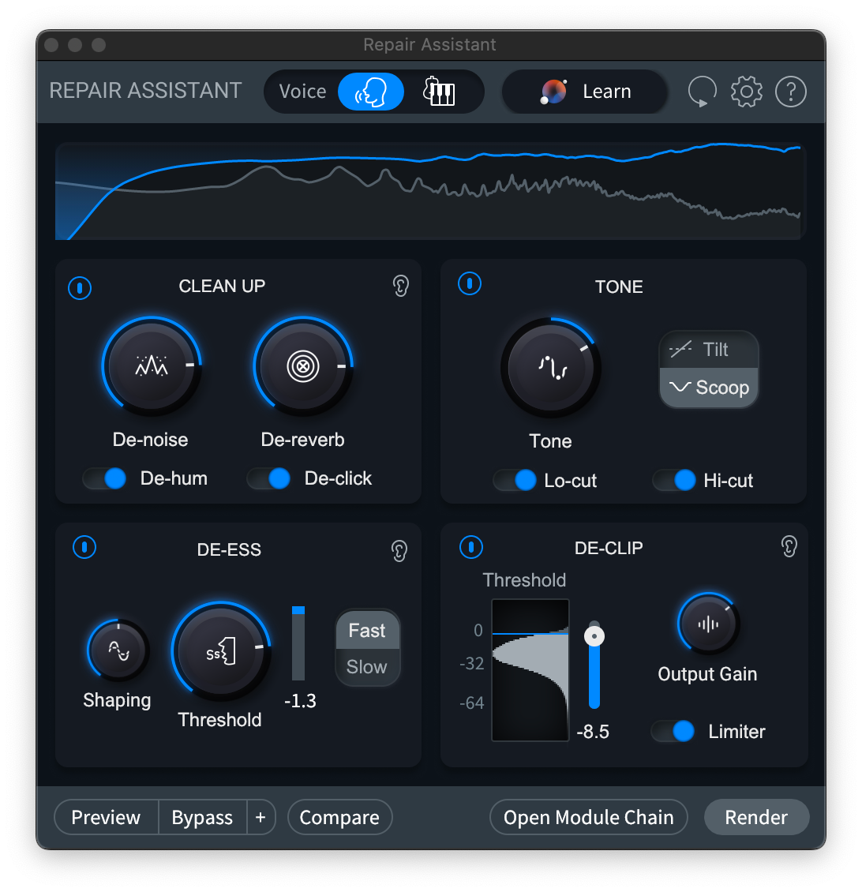862x892 pixels.
Task: Click the ear preview icon in Clean Up
Action: (400, 287)
